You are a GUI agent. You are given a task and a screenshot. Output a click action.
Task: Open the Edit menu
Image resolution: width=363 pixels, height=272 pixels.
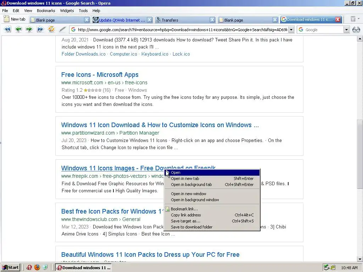(16, 11)
